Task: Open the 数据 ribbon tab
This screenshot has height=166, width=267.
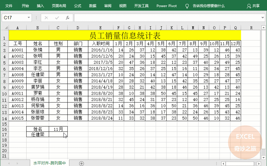Action: click(93, 6)
